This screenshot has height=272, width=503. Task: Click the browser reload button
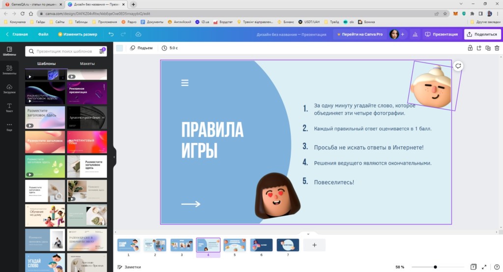23,13
